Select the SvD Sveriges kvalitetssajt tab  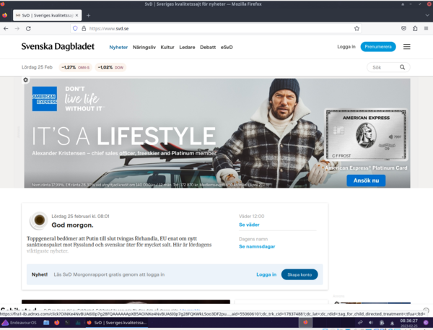pyautogui.click(x=47, y=15)
